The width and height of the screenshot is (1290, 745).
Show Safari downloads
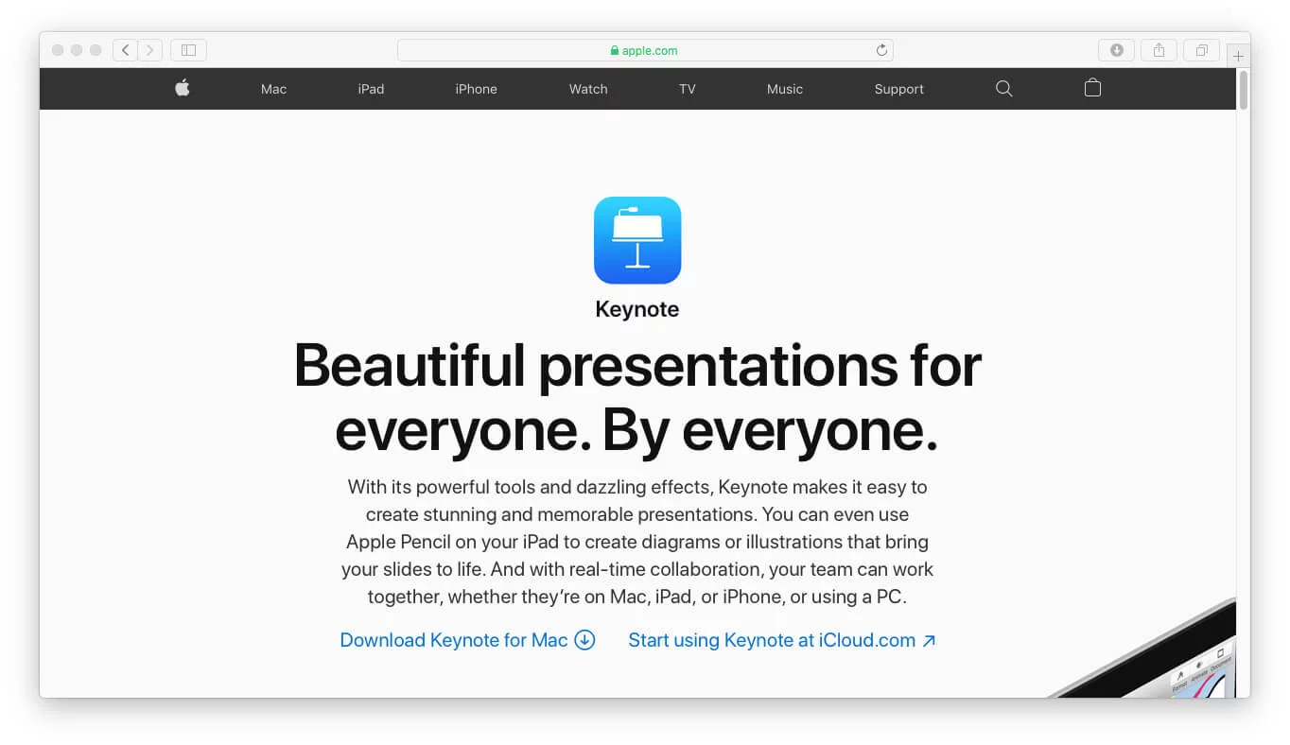click(x=1116, y=50)
